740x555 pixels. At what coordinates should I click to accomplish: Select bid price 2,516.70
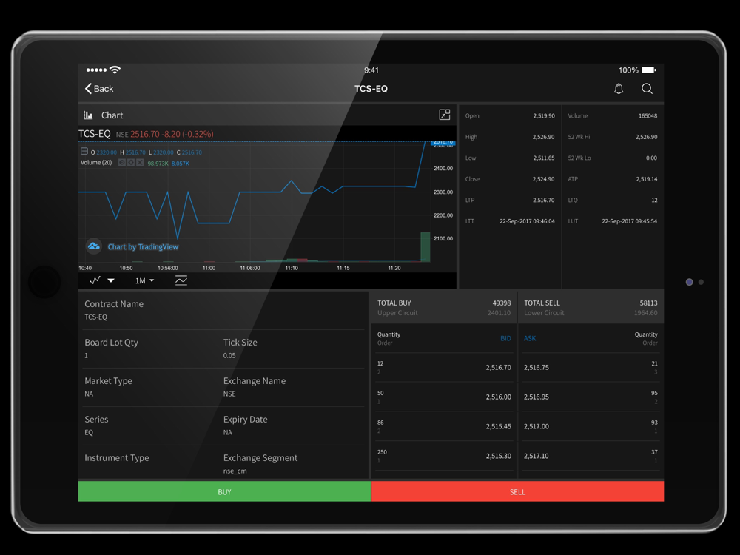[498, 367]
